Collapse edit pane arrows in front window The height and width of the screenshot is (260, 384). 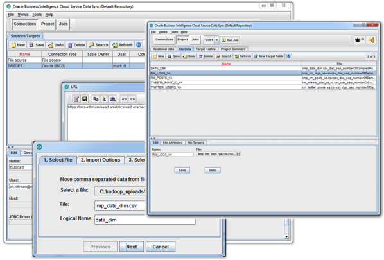coord(153,138)
